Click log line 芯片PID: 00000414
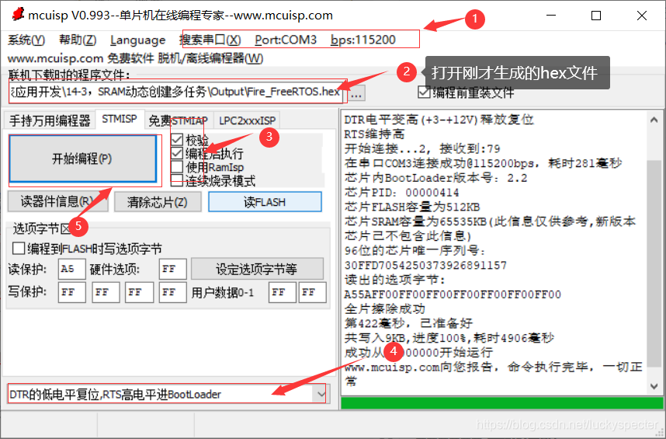Screen dimensions: 666x439 coord(402,193)
